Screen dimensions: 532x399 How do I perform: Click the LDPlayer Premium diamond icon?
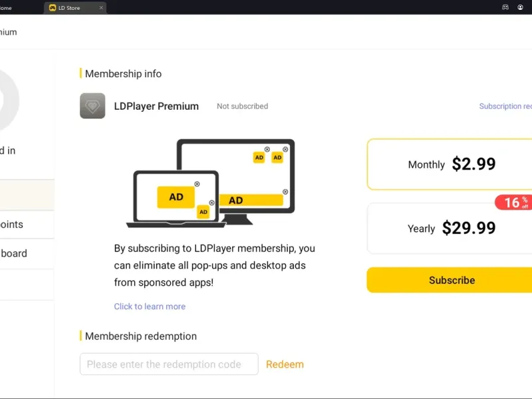(92, 106)
